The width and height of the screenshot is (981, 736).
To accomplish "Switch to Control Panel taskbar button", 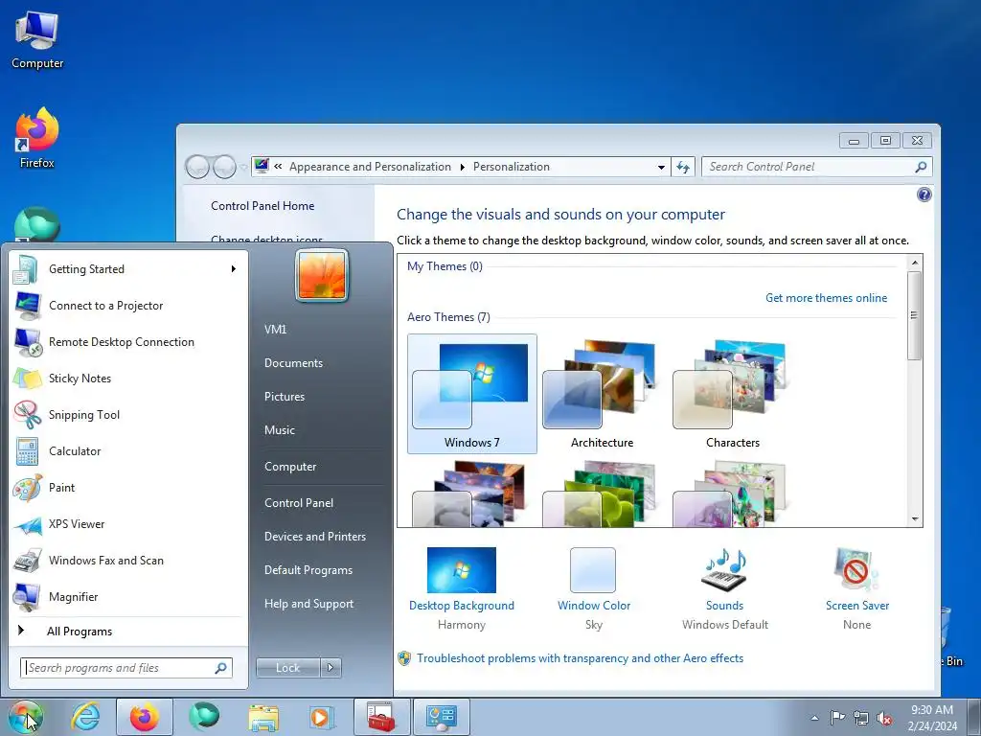I will coord(442,717).
